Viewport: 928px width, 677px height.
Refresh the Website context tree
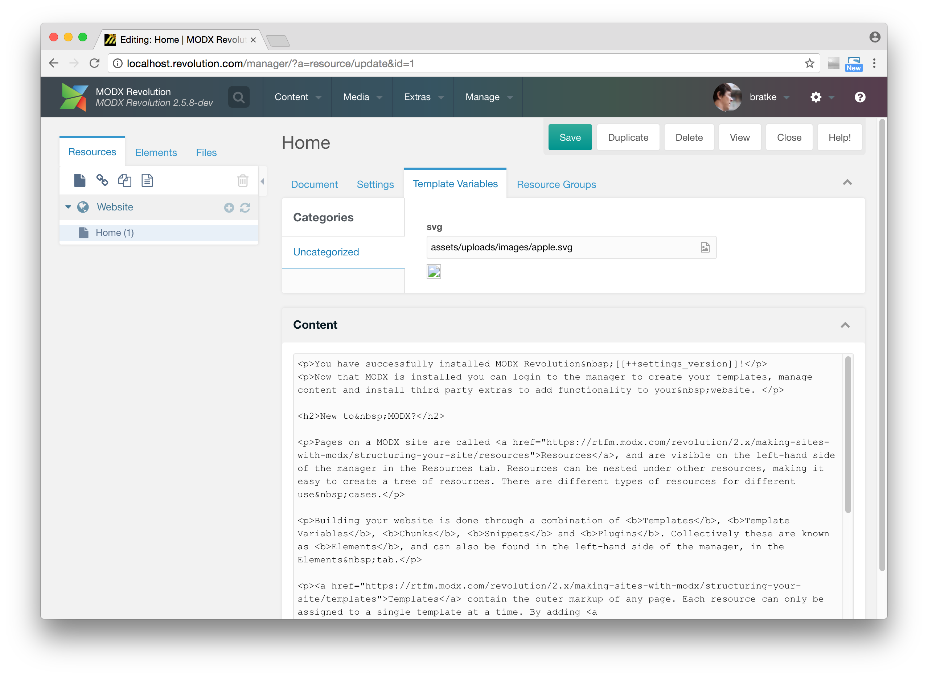coord(245,208)
